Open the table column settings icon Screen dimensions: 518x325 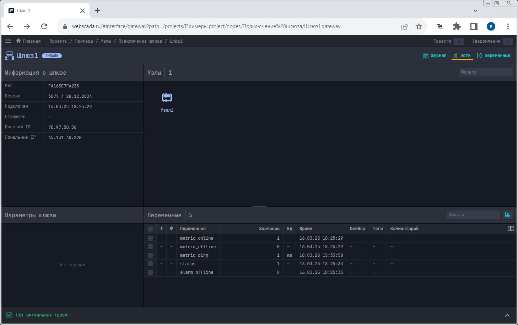(511, 229)
